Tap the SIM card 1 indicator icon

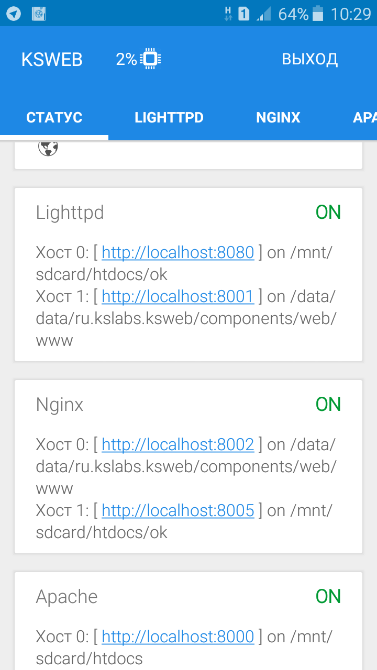point(243,14)
